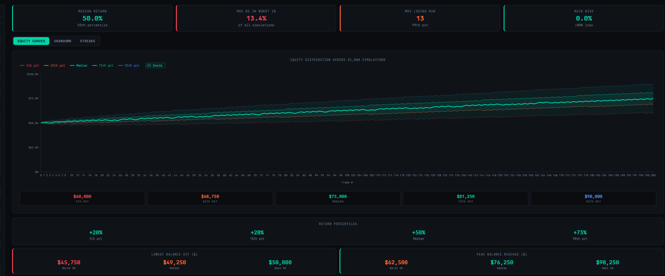Hide the Median curve via legend
The height and width of the screenshot is (276, 665).
point(78,65)
